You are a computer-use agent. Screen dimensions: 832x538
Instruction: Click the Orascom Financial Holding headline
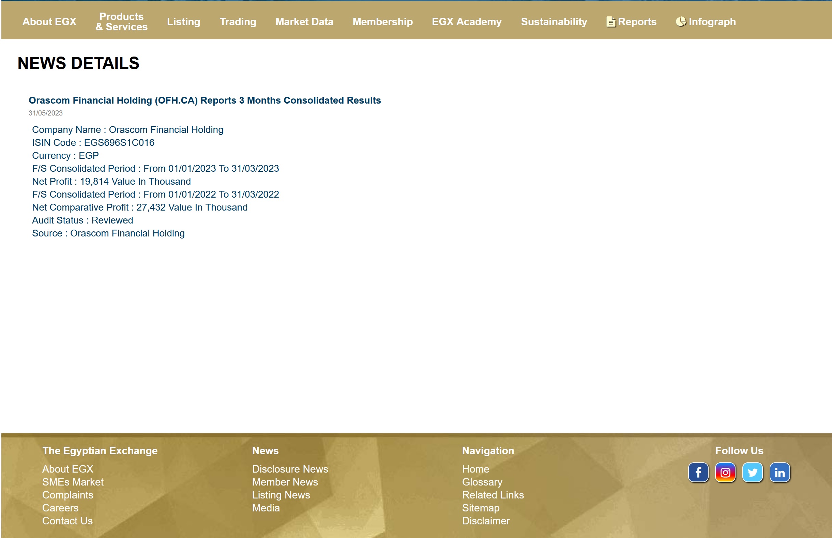coord(205,100)
